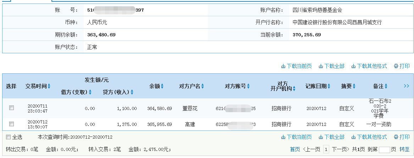Viewport: 414px width, 158px height.
Task: Click top 下载全部 download icon
Action: [321, 66]
